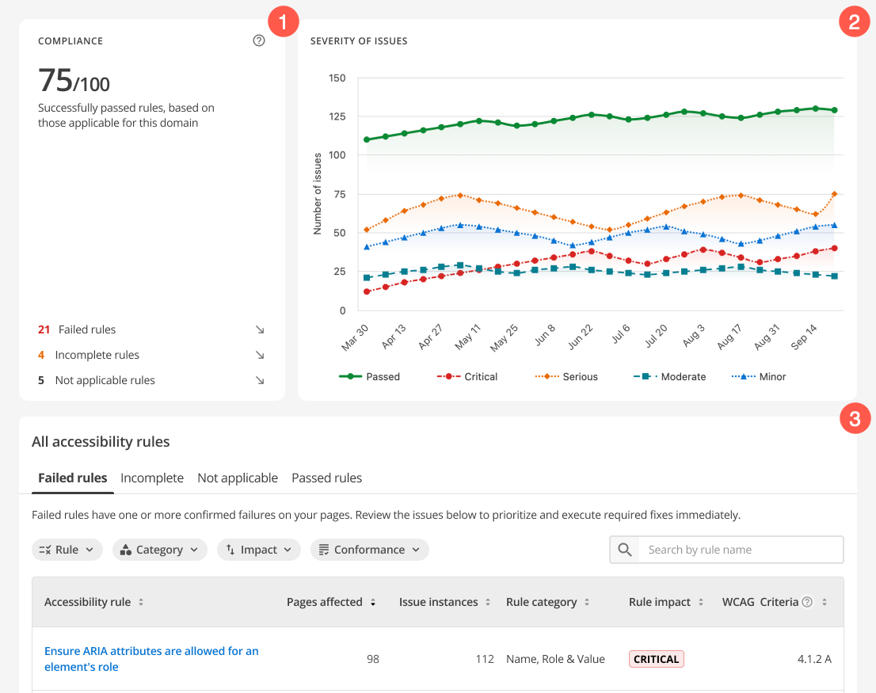Sort by Accessibility rule column icon
This screenshot has height=693, width=876.
tap(141, 603)
